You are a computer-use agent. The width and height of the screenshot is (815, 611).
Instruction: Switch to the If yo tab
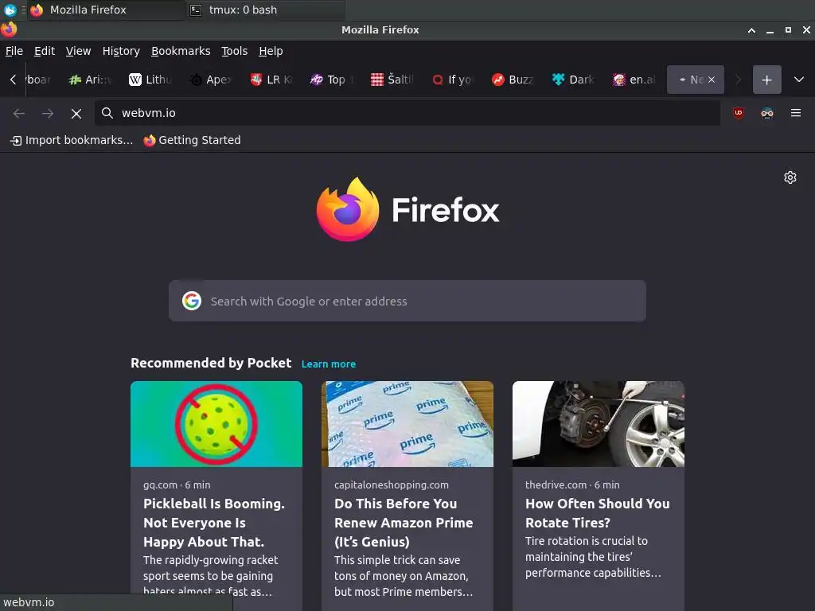tap(452, 80)
